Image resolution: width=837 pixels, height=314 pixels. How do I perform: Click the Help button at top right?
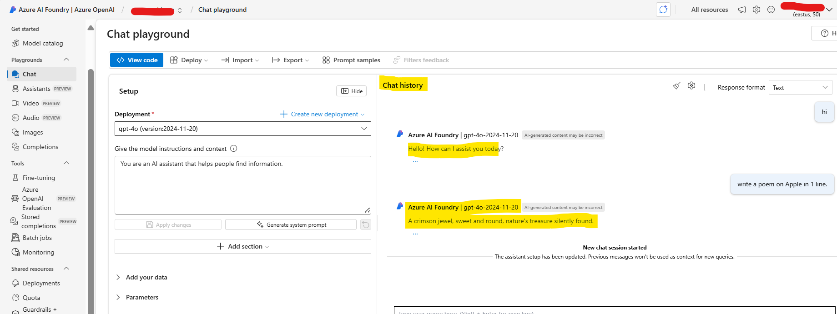click(x=824, y=33)
